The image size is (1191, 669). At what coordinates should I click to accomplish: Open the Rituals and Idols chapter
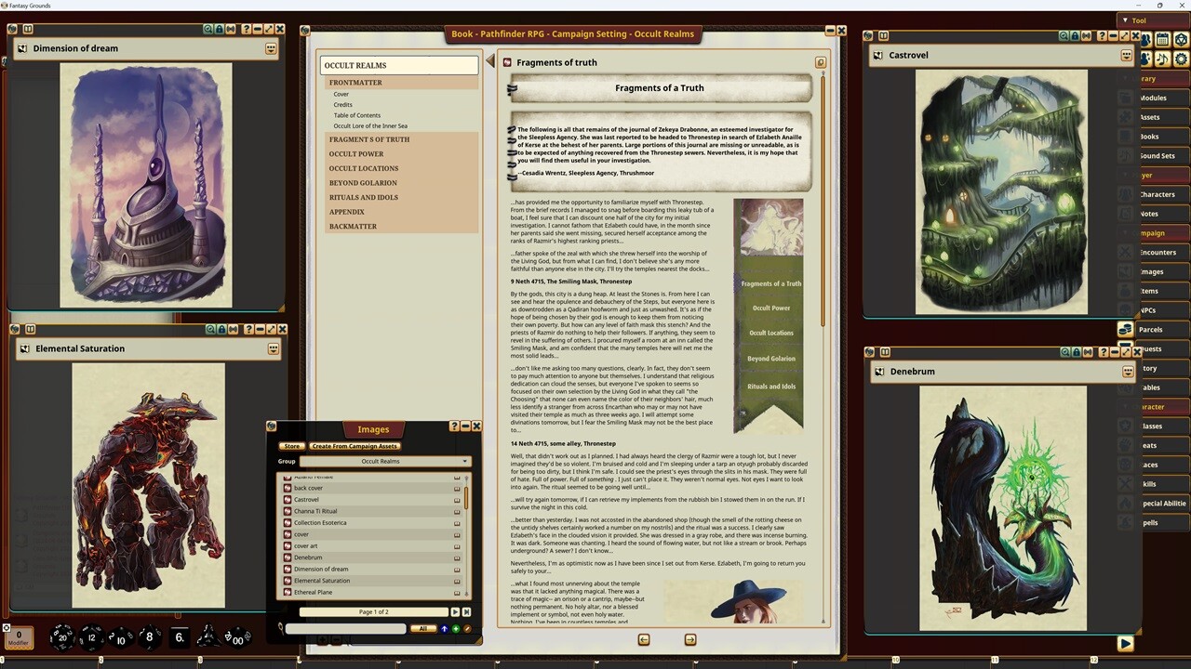[363, 197]
